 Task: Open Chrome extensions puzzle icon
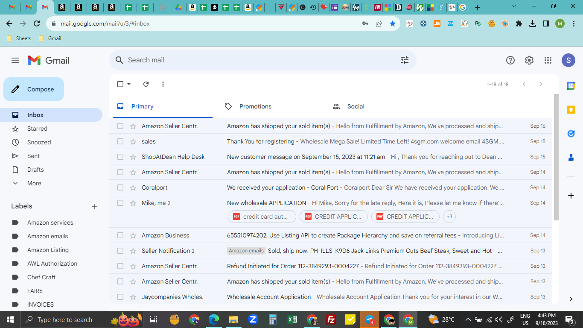tap(519, 24)
